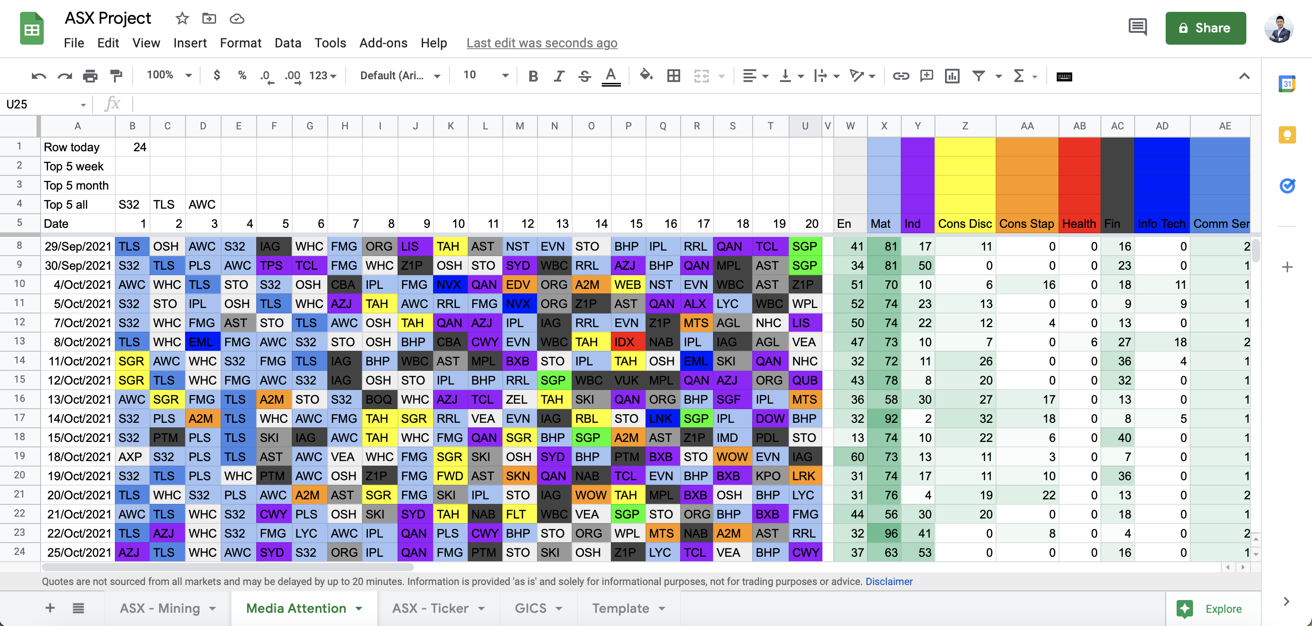The image size is (1312, 626).
Task: Toggle bold formatting
Action: 533,77
